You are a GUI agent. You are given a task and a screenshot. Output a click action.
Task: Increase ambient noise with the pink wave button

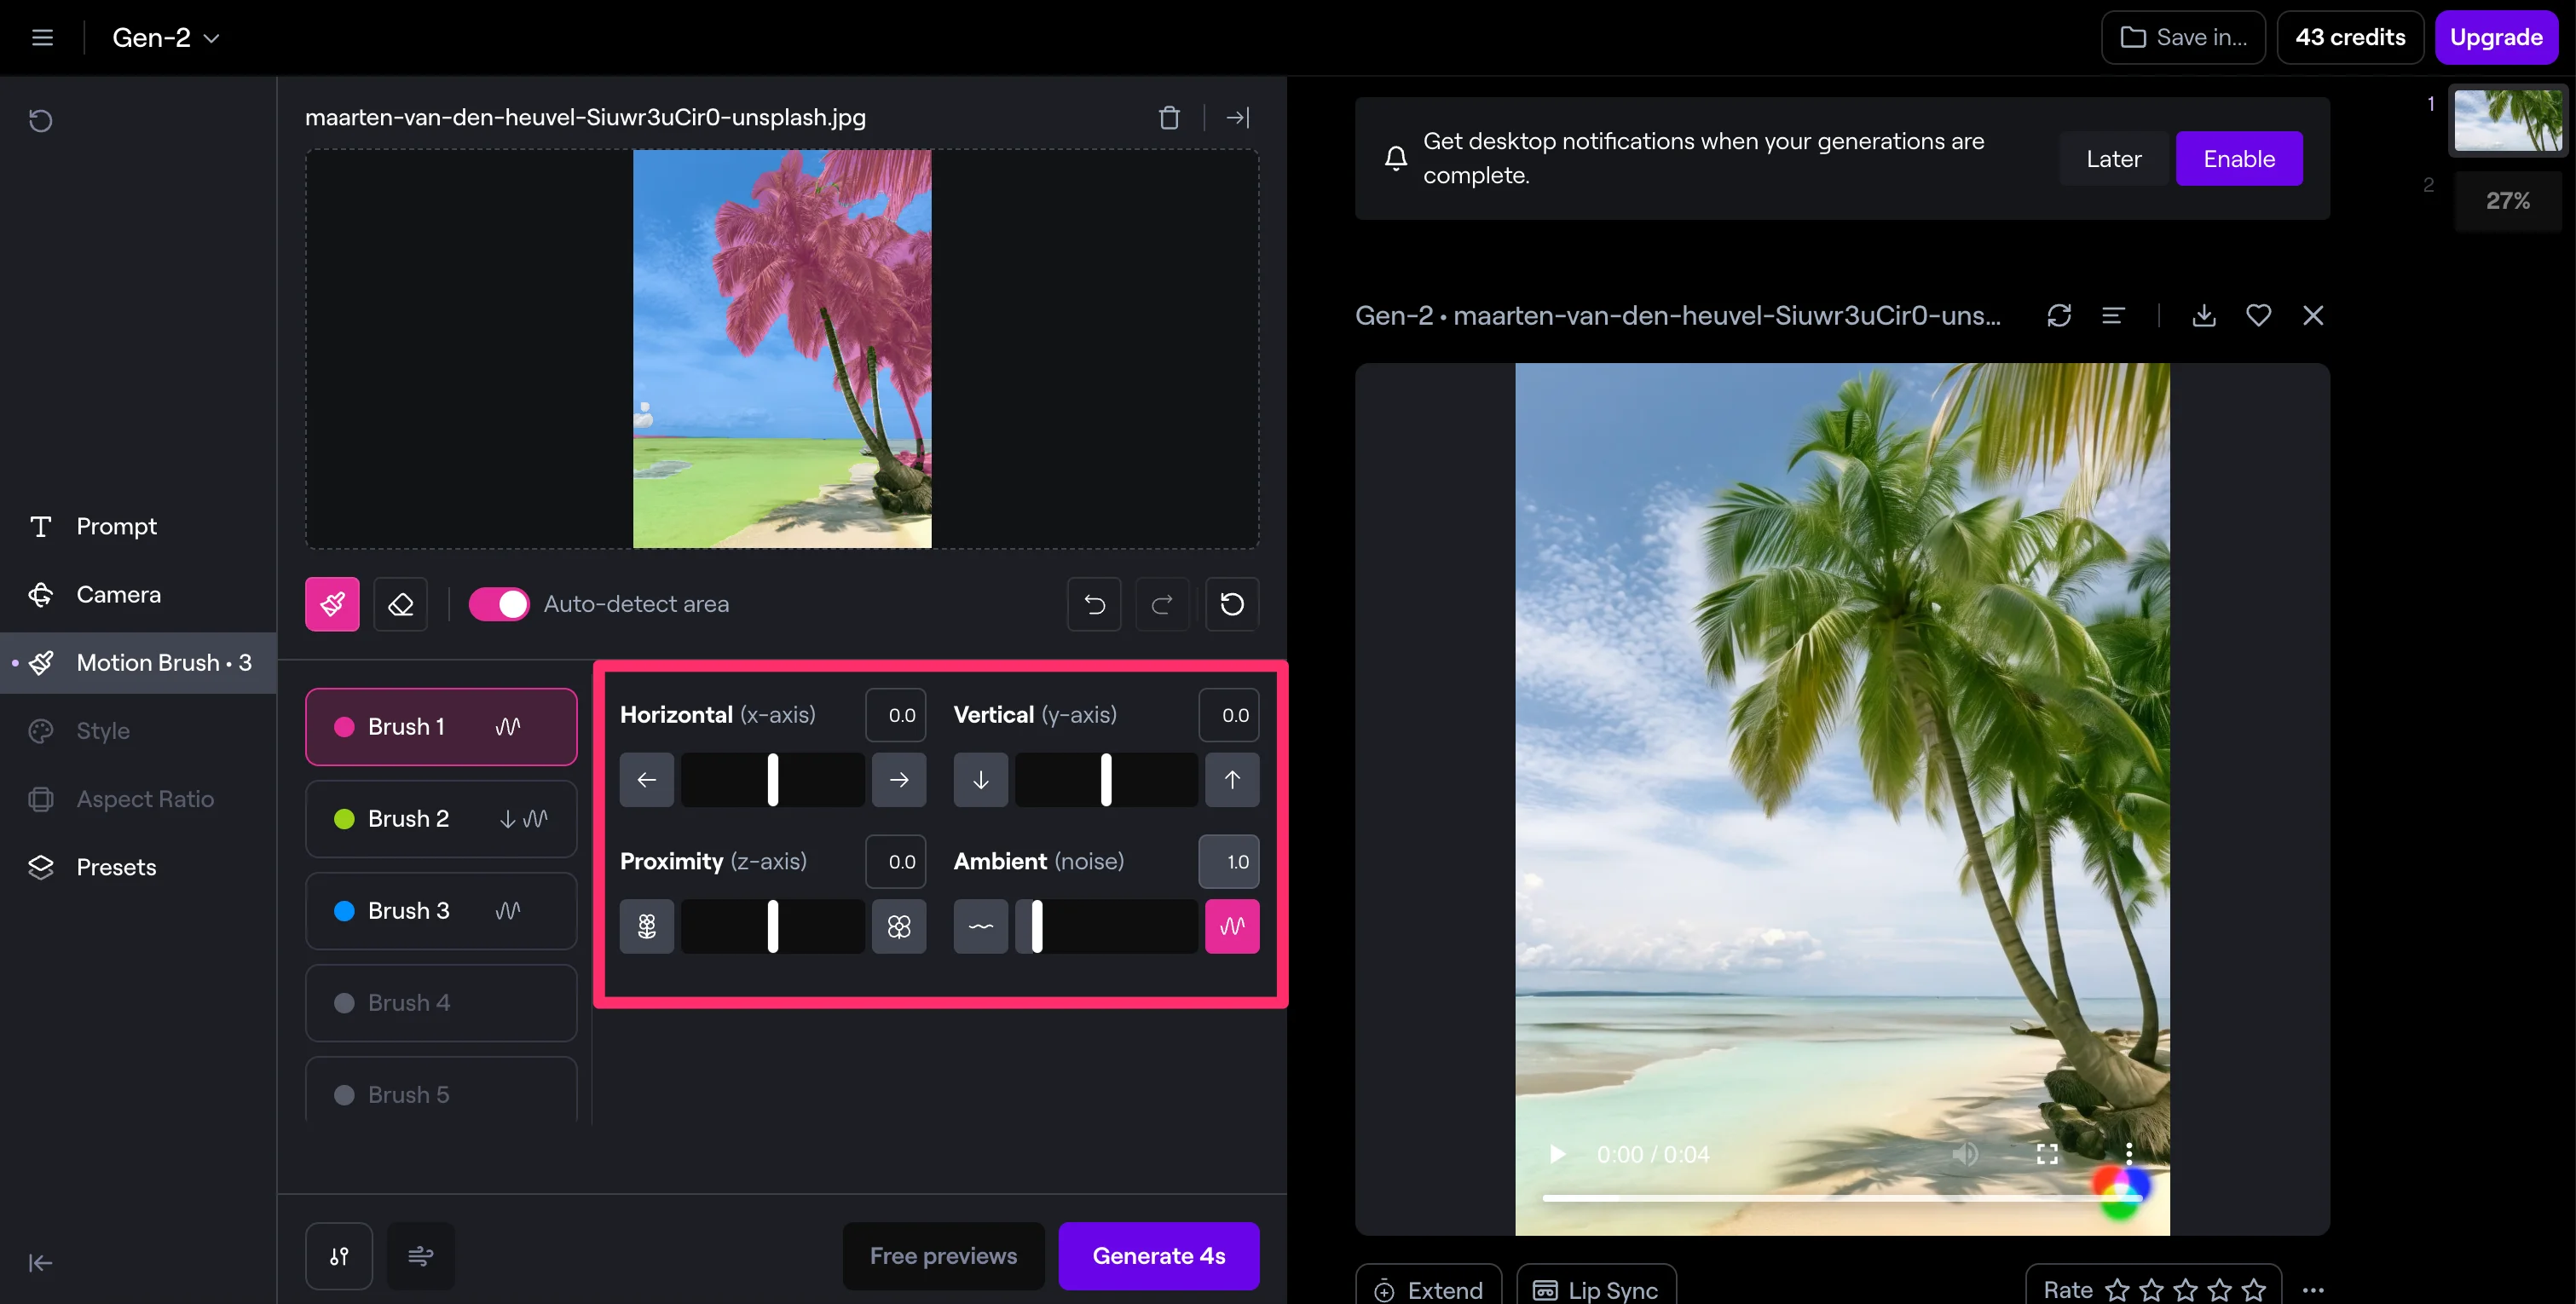coord(1232,926)
